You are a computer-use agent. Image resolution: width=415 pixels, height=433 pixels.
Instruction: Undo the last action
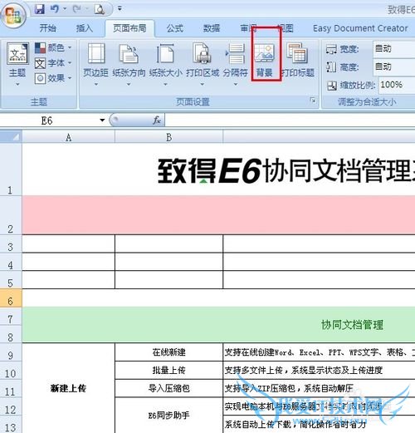pos(55,9)
